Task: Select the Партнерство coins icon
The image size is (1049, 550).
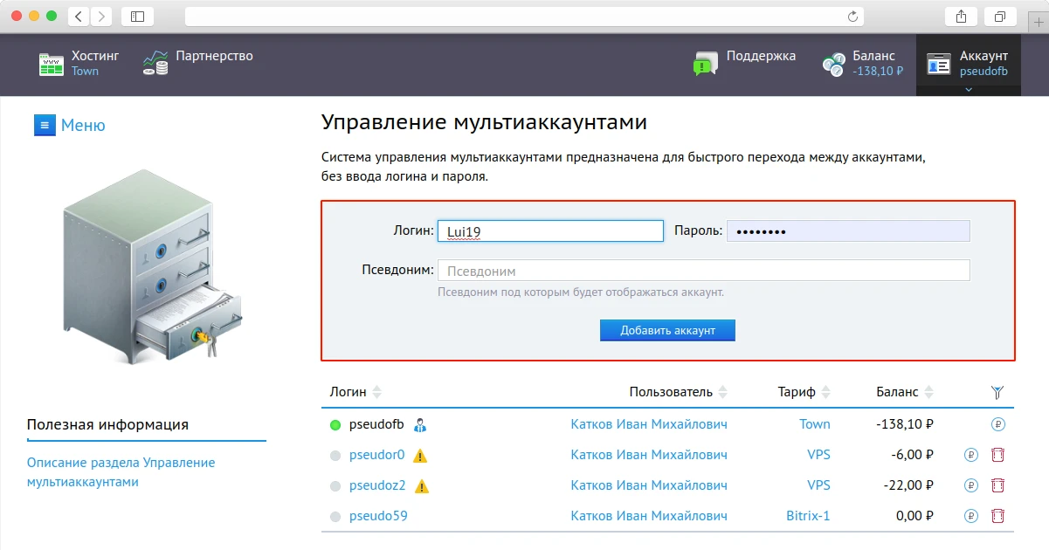Action: pos(154,62)
